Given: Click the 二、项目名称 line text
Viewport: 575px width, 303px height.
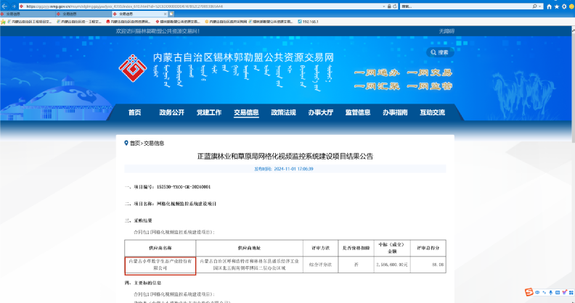Looking at the screenshot, I should [171, 204].
